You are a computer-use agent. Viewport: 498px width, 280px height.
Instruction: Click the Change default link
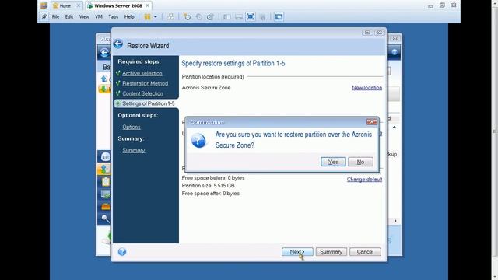364,180
